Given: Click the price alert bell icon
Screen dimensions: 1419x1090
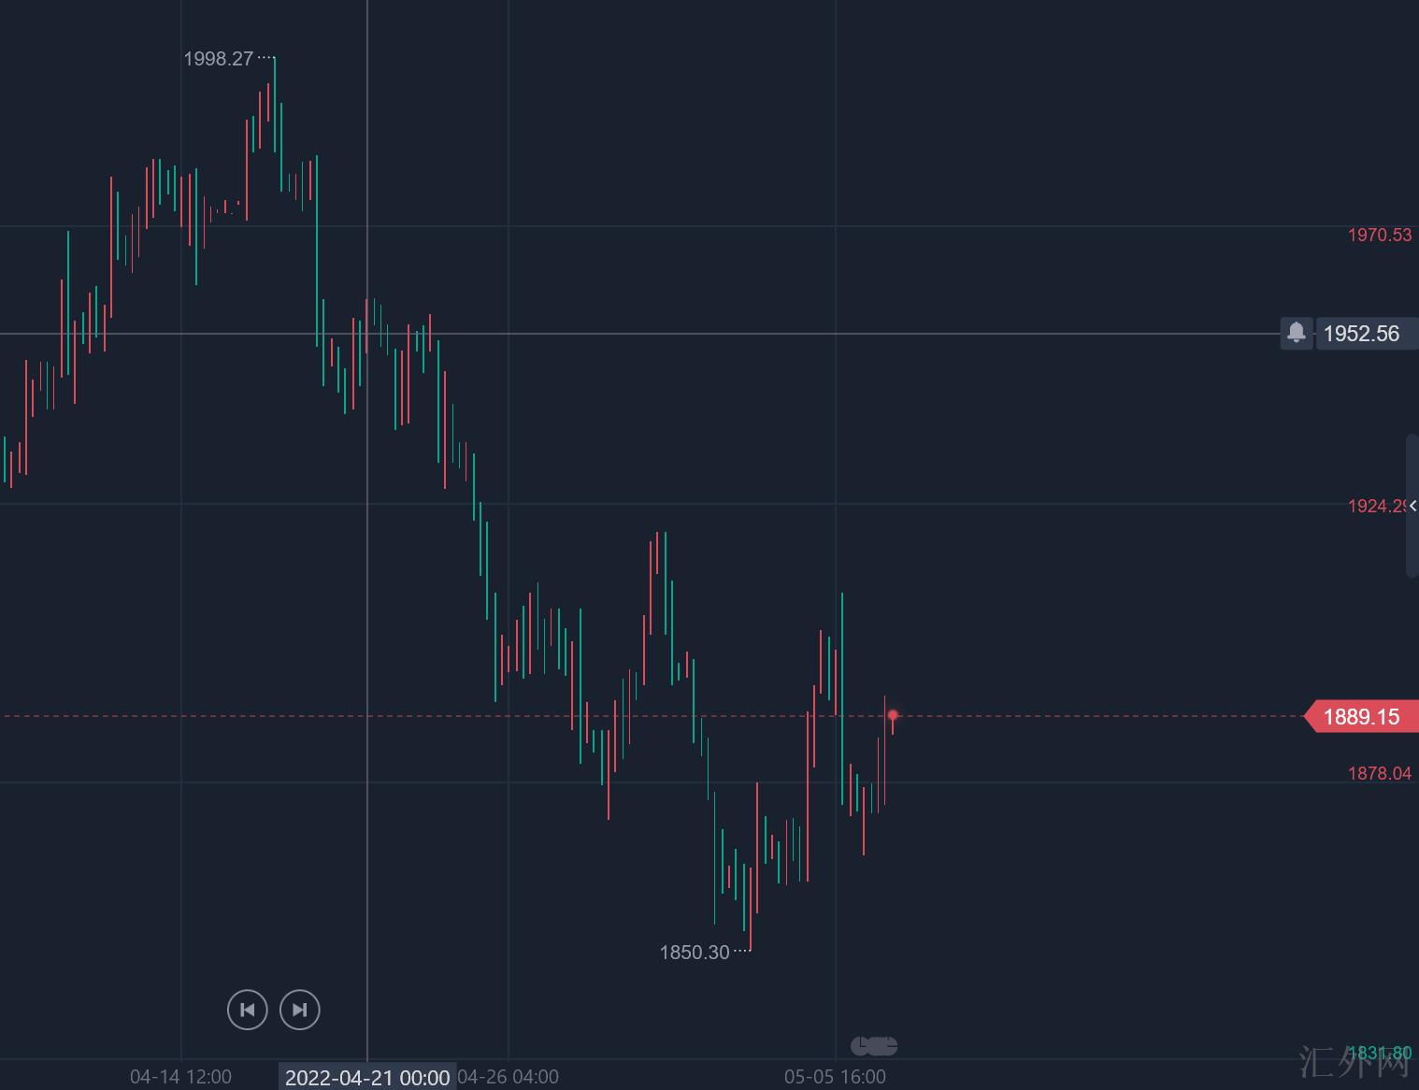Looking at the screenshot, I should [1296, 333].
